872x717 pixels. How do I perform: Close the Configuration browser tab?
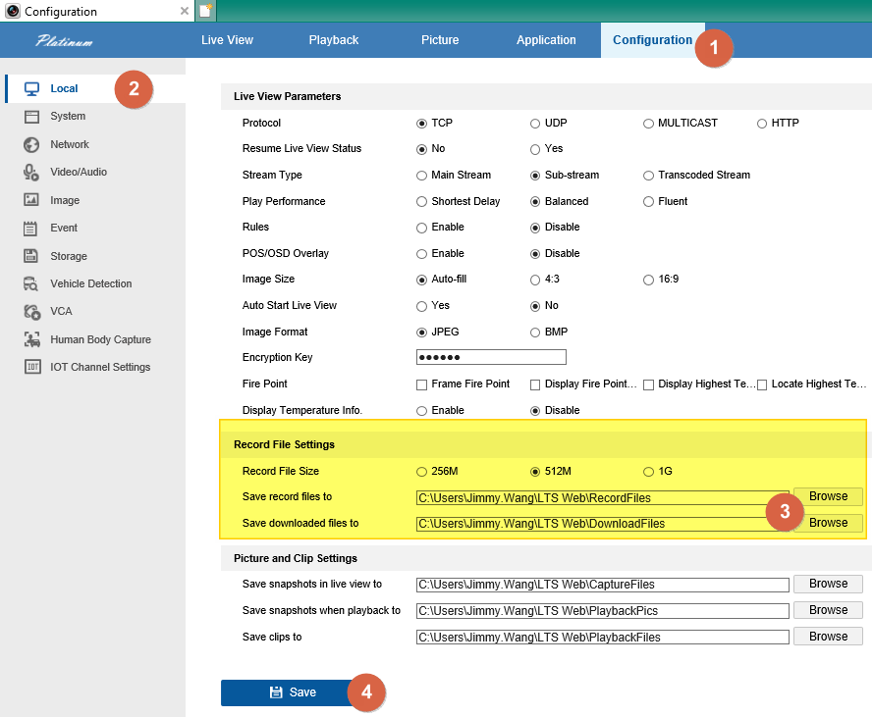[x=185, y=12]
